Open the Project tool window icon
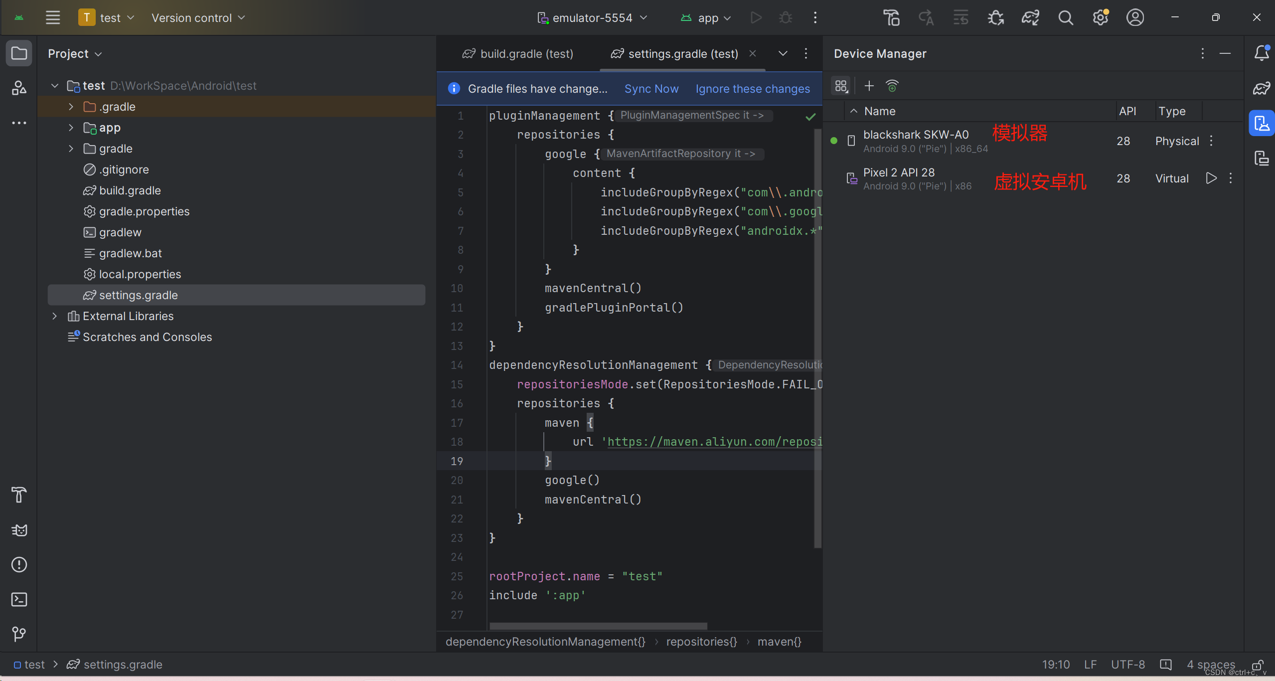The width and height of the screenshot is (1275, 681). 19,53
